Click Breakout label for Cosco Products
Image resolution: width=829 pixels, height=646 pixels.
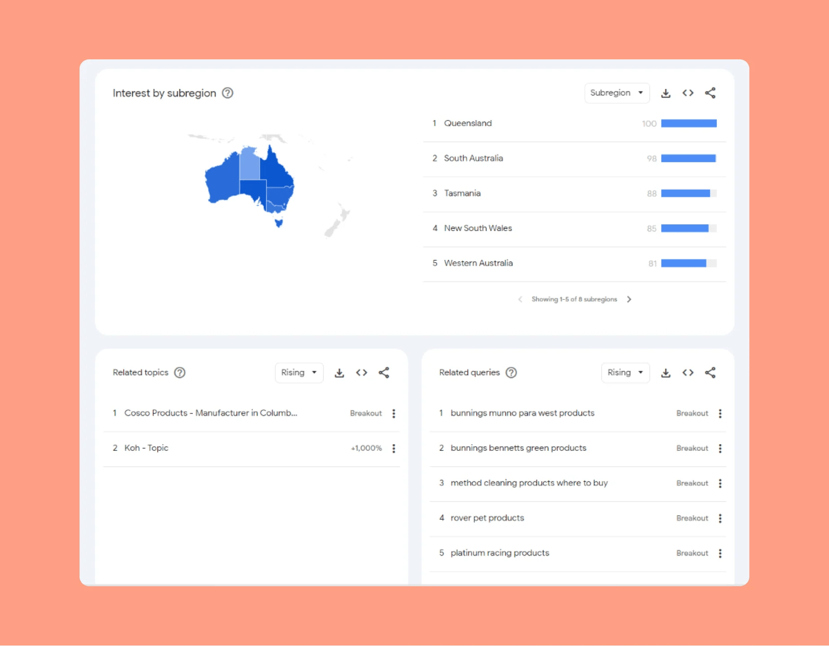pos(366,414)
